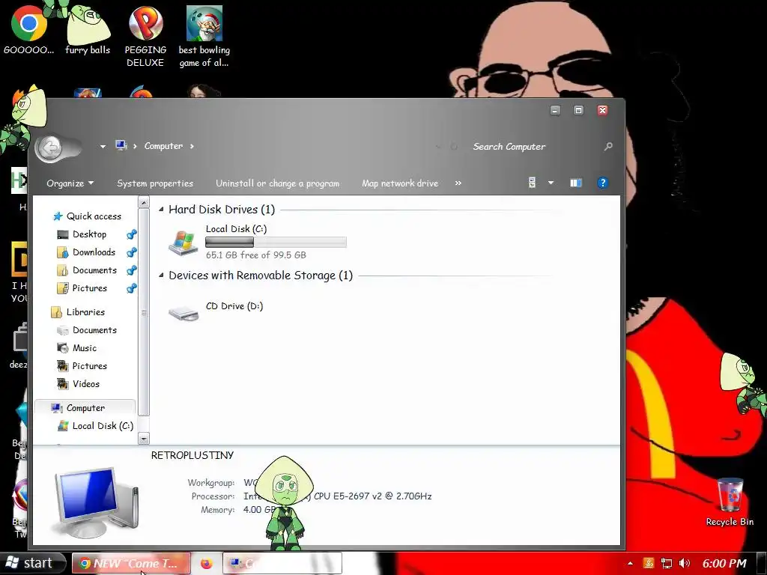Open Firefox from the taskbar
Screen dimensions: 767x575
[x=207, y=563]
